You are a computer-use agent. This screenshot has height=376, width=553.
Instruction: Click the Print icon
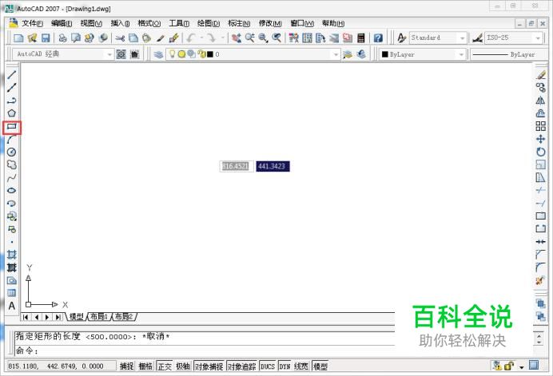point(63,38)
